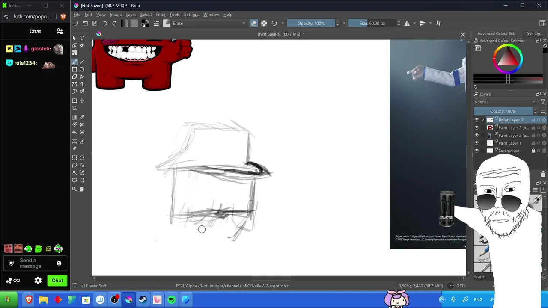Toggle the Background layer lock

(x=533, y=151)
